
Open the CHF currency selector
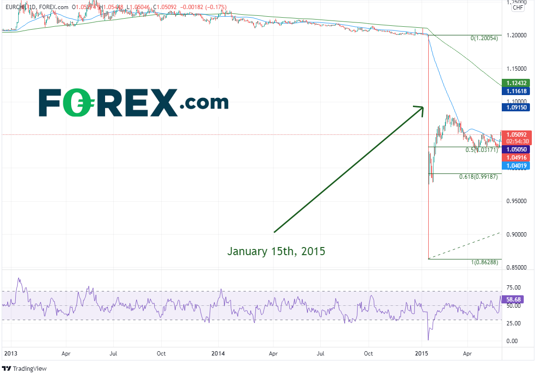pyautogui.click(x=518, y=7)
